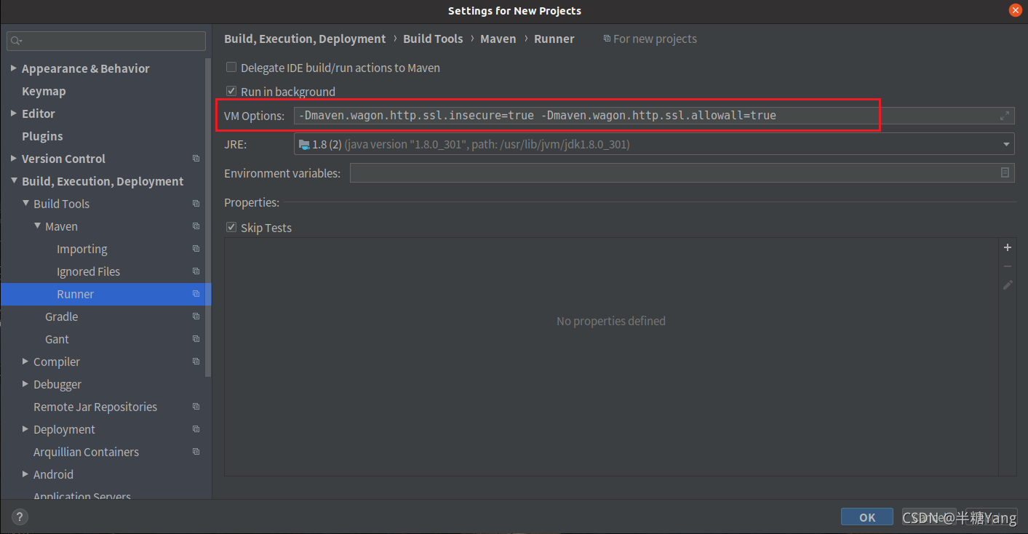Collapse the Build Tools tree node
This screenshot has height=534, width=1028.
click(x=25, y=203)
